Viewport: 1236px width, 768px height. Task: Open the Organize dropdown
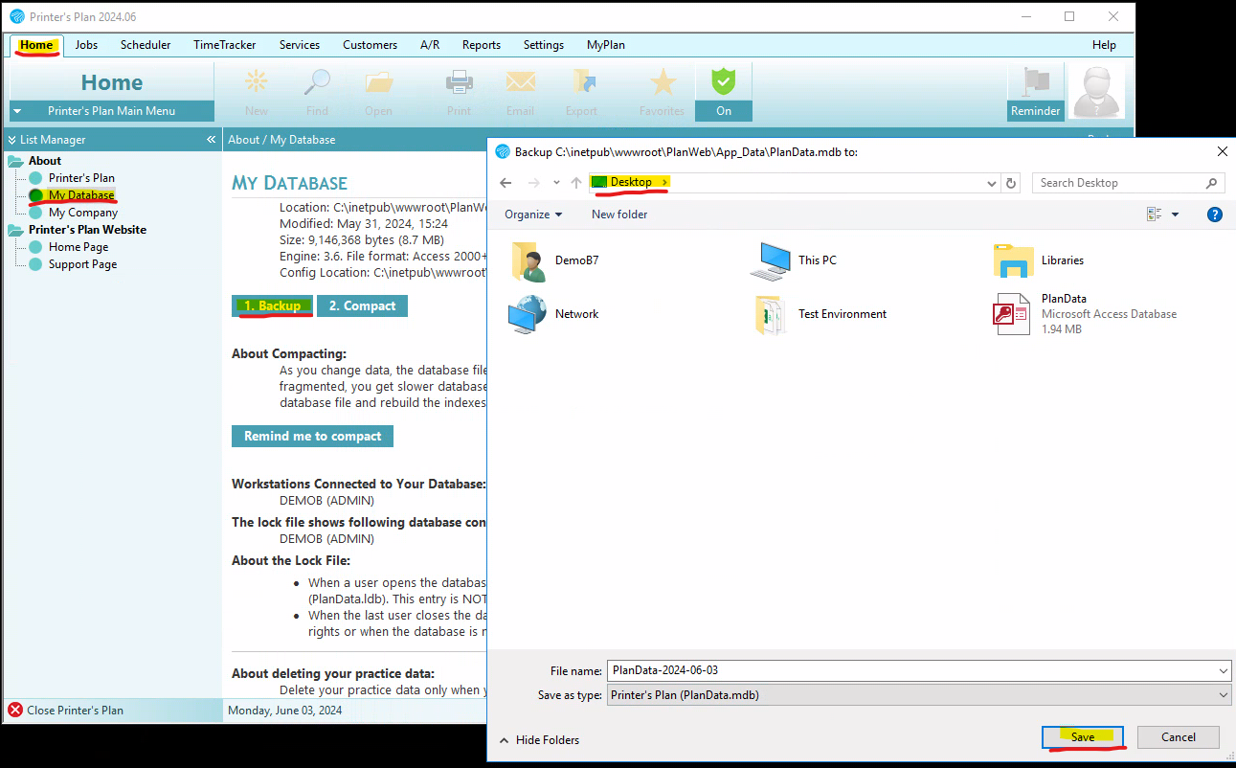533,215
